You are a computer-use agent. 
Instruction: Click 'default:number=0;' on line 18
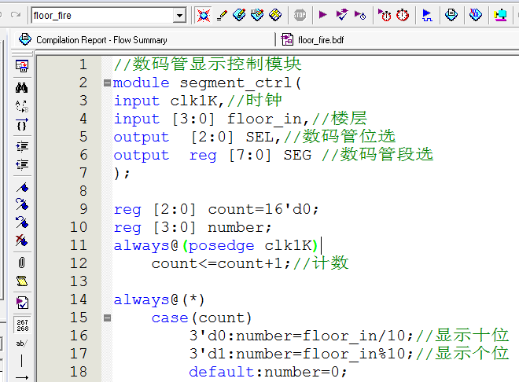pyautogui.click(x=268, y=372)
